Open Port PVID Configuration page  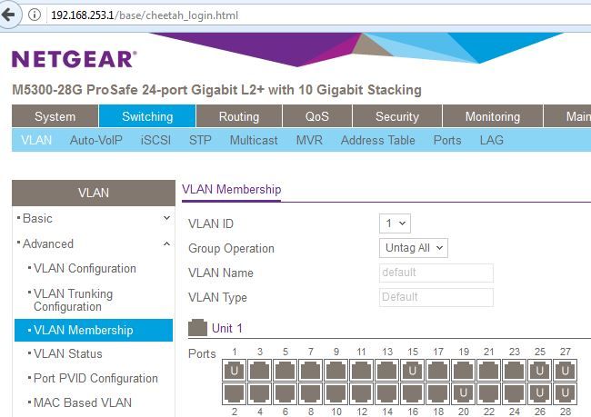pyautogui.click(x=95, y=378)
